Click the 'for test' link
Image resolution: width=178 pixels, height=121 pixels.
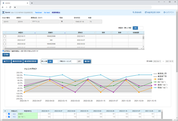click(x=47, y=13)
